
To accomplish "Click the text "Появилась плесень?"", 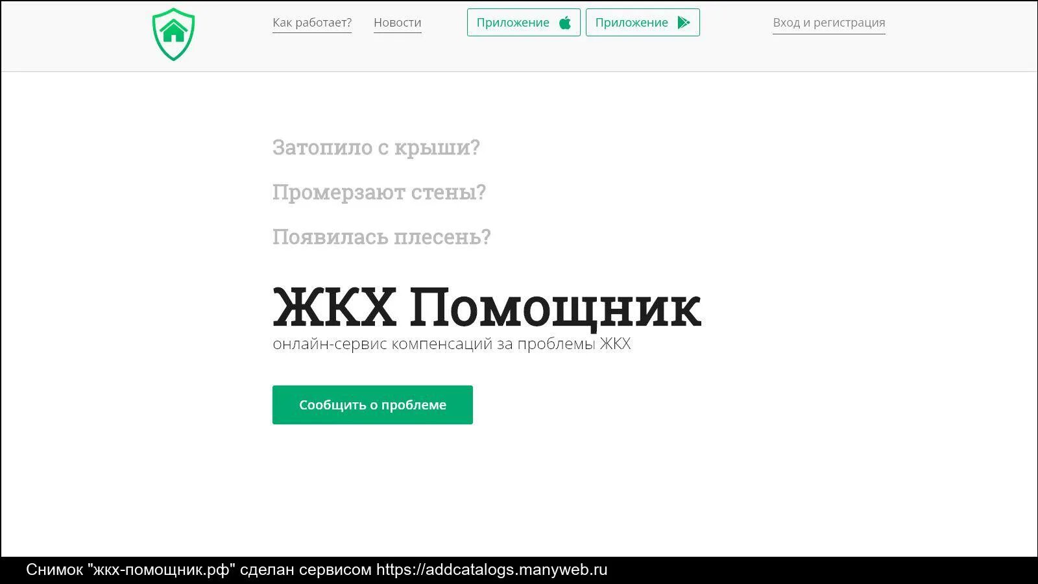I will [381, 237].
